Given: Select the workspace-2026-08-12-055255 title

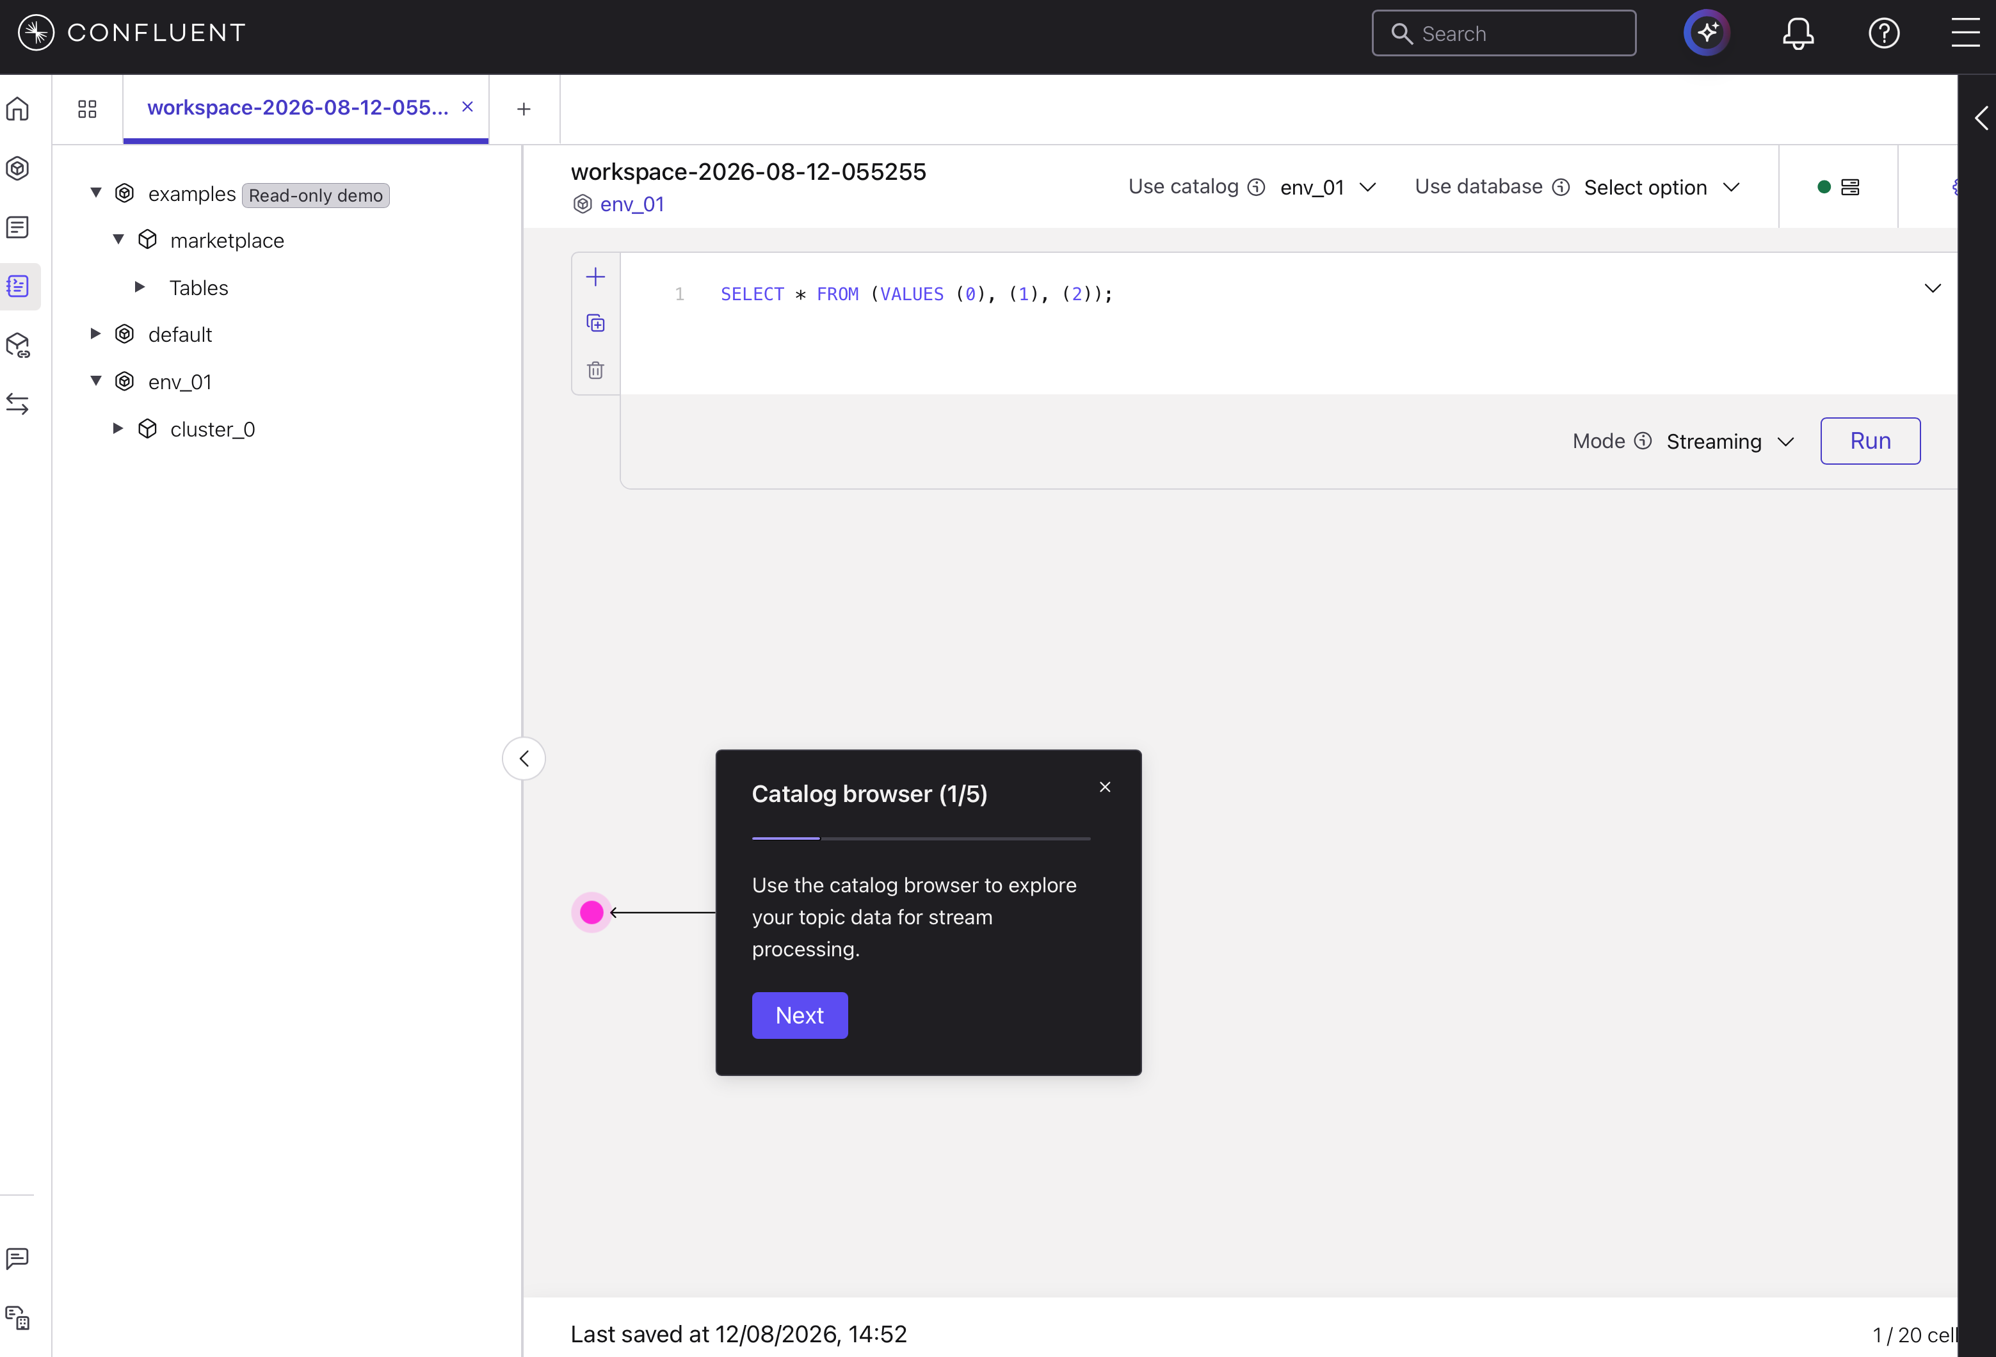Looking at the screenshot, I should point(748,172).
